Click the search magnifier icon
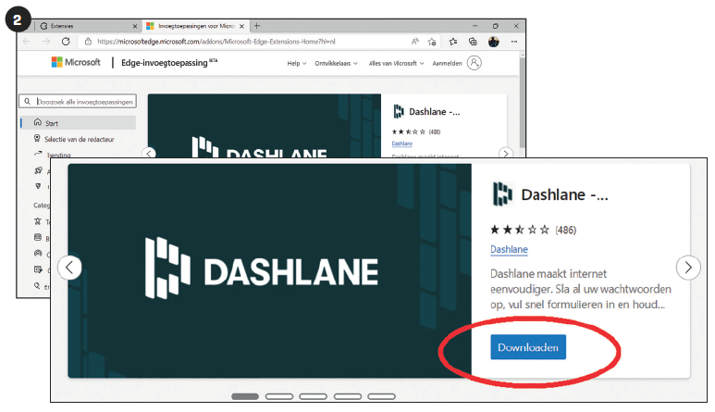The width and height of the screenshot is (715, 412). [x=28, y=101]
